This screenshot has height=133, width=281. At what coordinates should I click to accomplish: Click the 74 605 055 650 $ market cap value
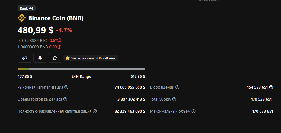click(x=130, y=87)
